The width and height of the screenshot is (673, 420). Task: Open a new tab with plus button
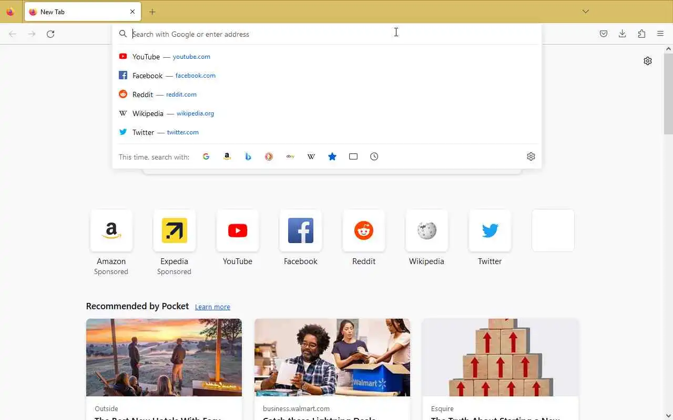152,12
